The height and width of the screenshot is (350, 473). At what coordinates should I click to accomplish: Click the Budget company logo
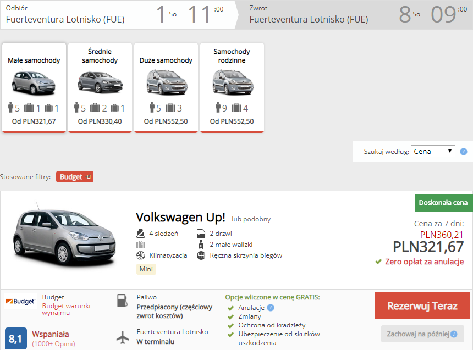click(x=20, y=301)
